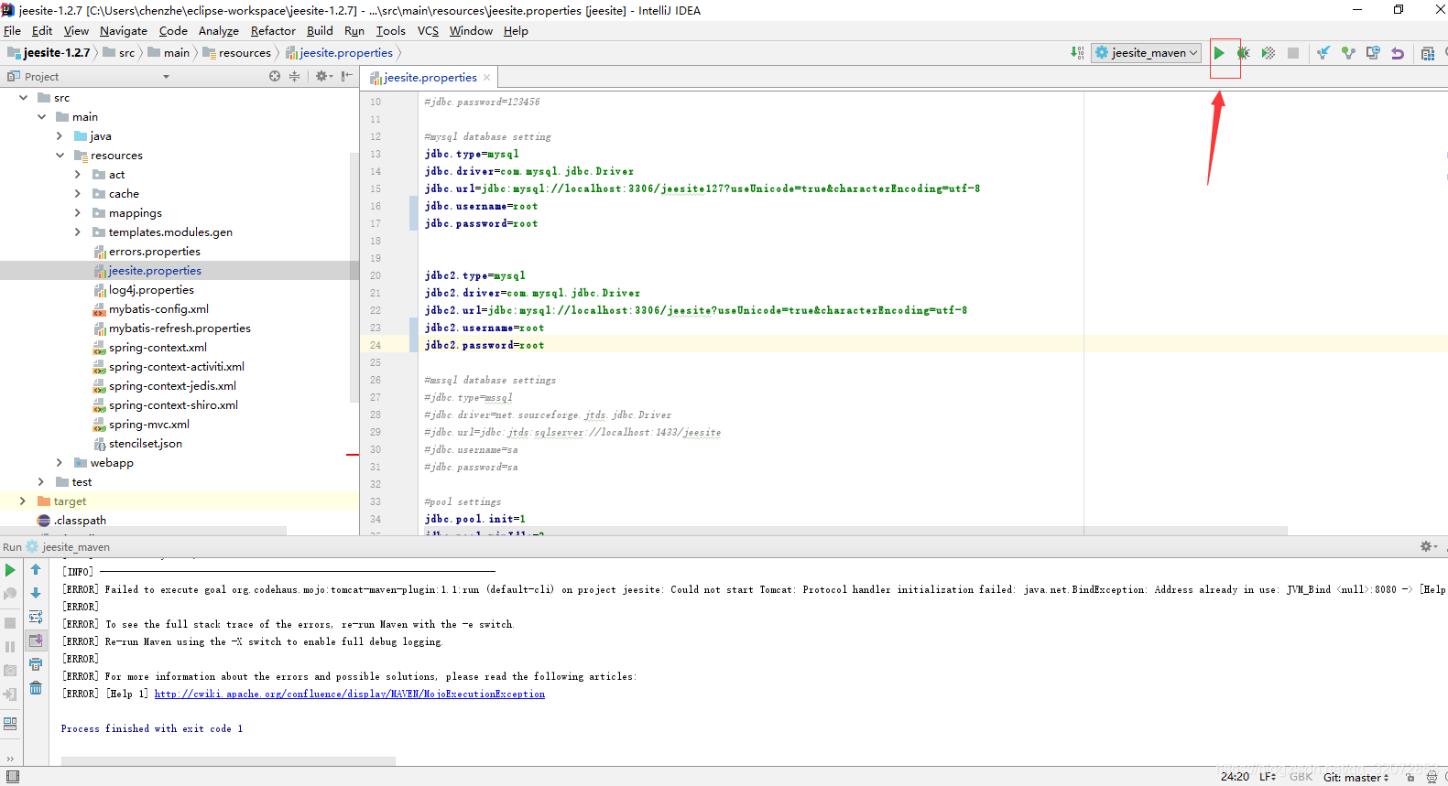1448x786 pixels.
Task: Click the tool window toggle icon at the bottom-left corner
Action: 12,777
